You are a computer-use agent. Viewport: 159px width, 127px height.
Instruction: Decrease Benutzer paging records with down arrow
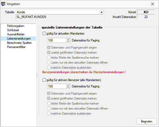coord(68,87)
